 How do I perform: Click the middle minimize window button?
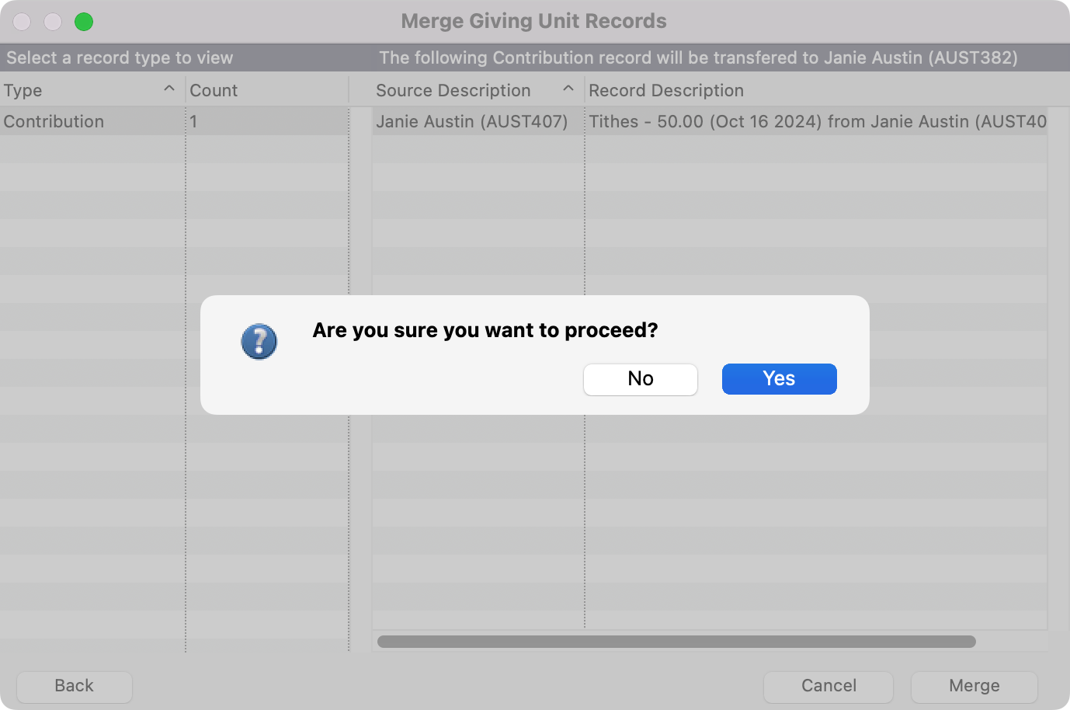coord(53,22)
